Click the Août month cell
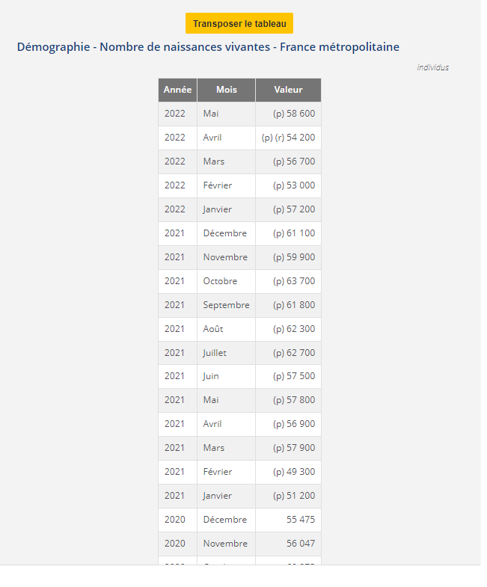Viewport: 487px width, 587px height. pyautogui.click(x=213, y=329)
